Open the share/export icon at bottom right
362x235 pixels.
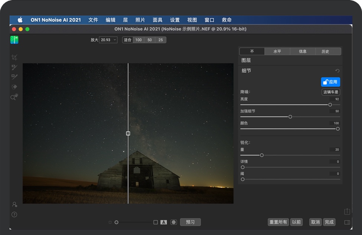coord(347,211)
